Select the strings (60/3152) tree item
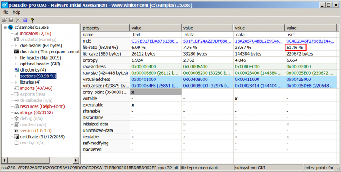 36,112
